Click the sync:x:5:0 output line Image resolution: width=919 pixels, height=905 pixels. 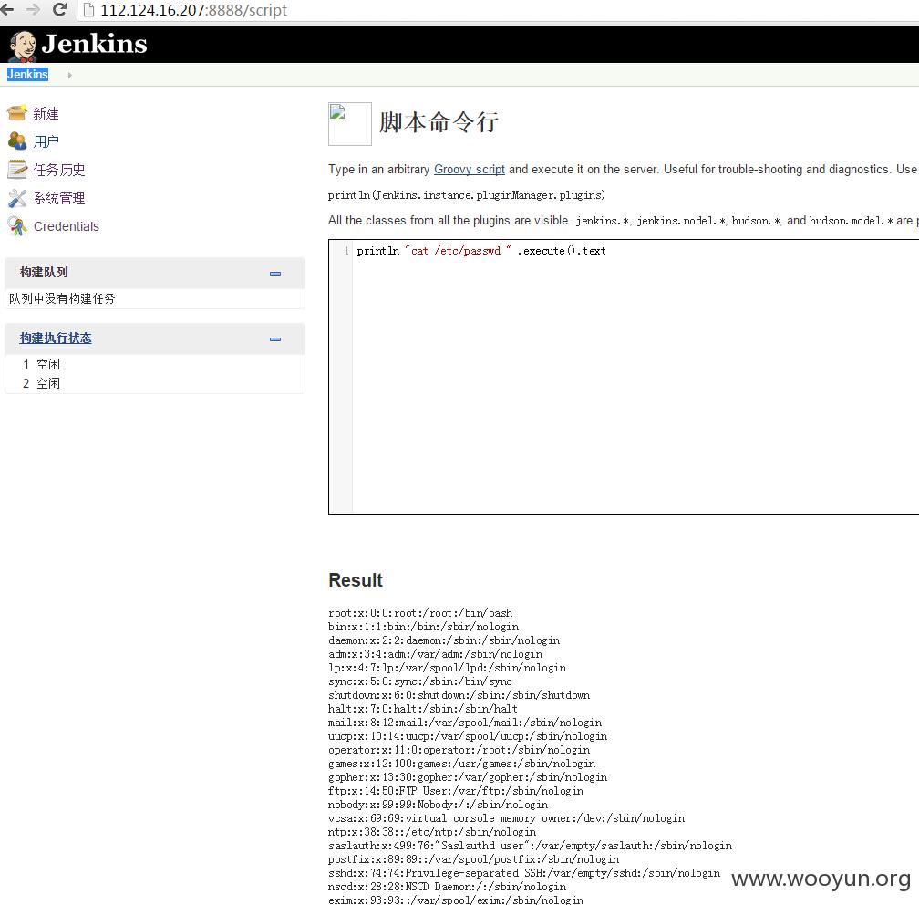tap(420, 681)
